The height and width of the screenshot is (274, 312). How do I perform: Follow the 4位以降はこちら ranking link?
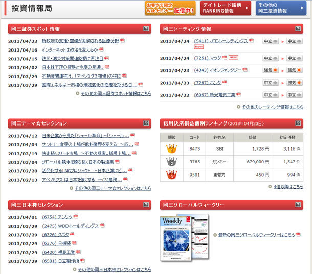point(288,186)
